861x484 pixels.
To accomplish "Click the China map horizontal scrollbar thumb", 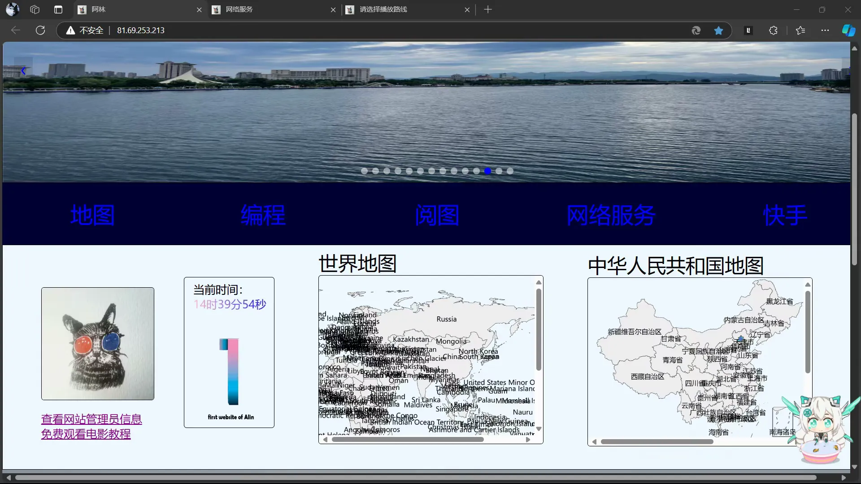I will tap(657, 442).
